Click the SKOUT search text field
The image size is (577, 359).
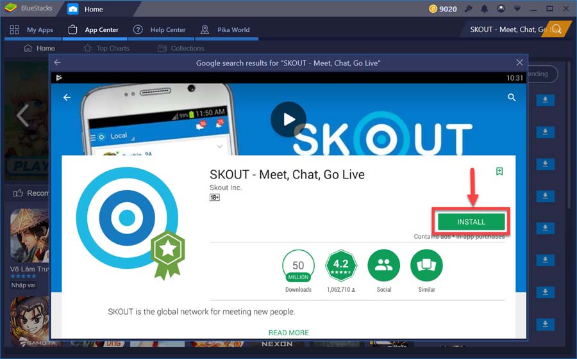coord(507,29)
